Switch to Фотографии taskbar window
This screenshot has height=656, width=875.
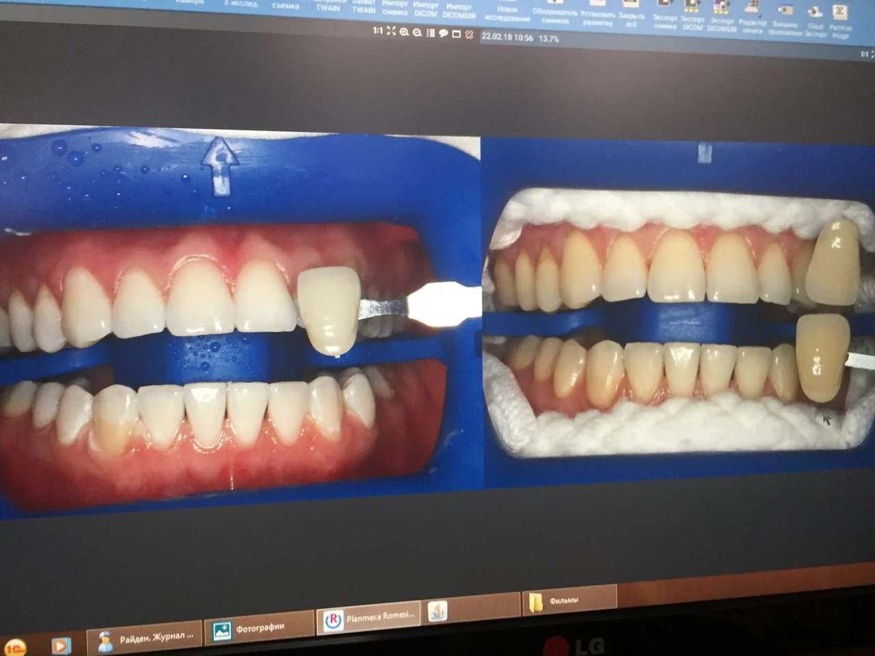pos(260,628)
